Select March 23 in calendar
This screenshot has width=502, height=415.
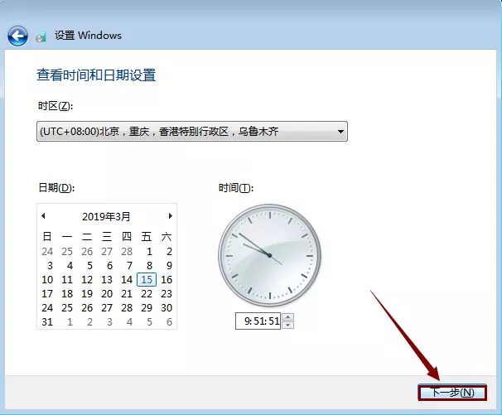click(x=167, y=293)
